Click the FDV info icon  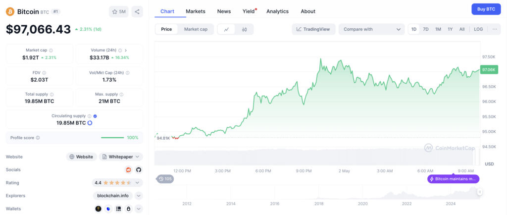pos(44,73)
